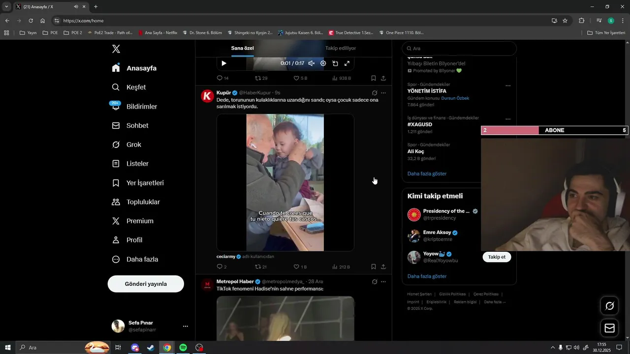
Task: Open Tüm Yer İşaretleri folder
Action: [606, 33]
